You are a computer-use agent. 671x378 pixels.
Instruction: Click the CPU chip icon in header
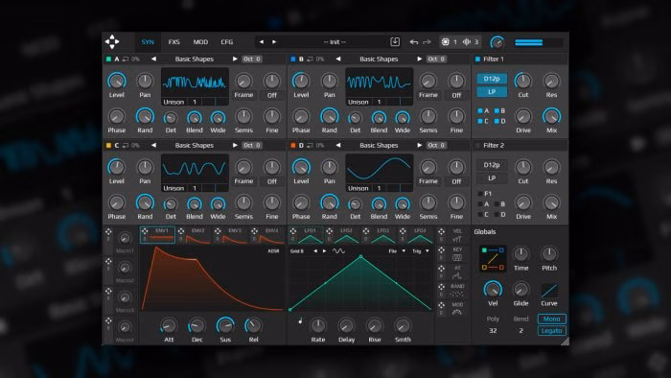click(x=445, y=42)
